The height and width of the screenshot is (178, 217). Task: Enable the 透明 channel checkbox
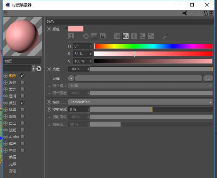point(22,96)
